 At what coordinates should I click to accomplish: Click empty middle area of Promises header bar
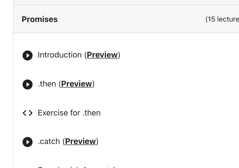point(131,19)
